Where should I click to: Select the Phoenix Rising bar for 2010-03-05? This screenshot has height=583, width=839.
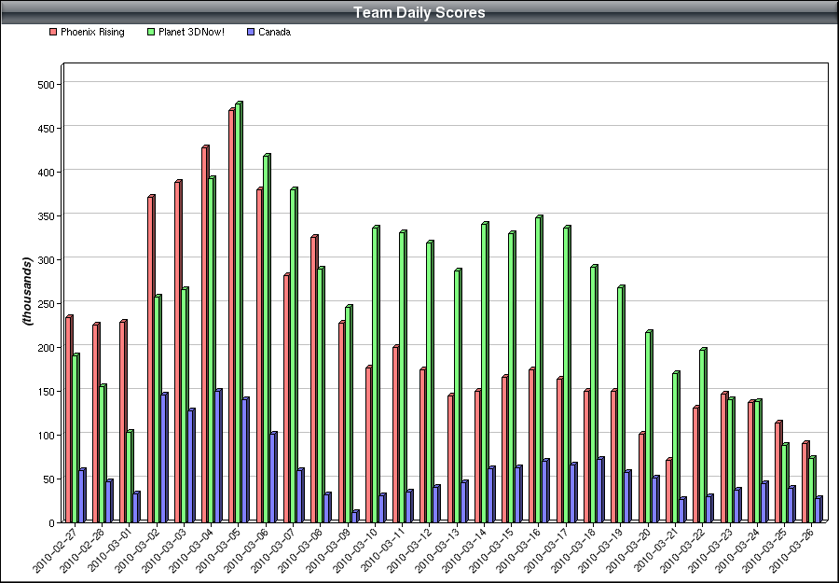[x=232, y=314]
